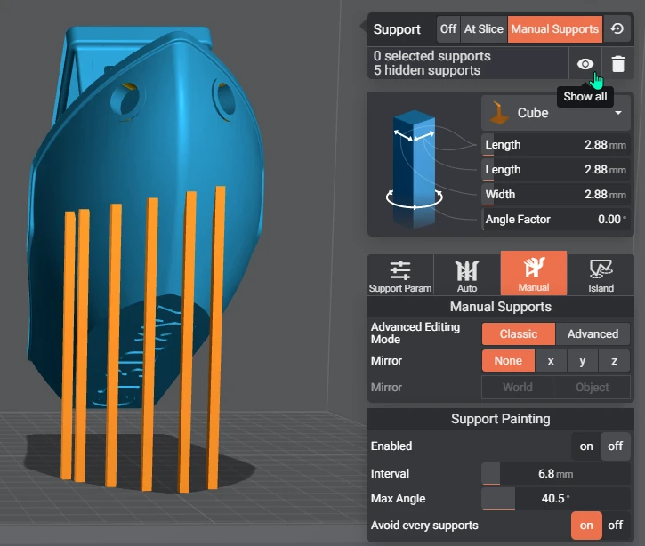Click the blue boat hull model
The height and width of the screenshot is (546, 645).
point(148,165)
